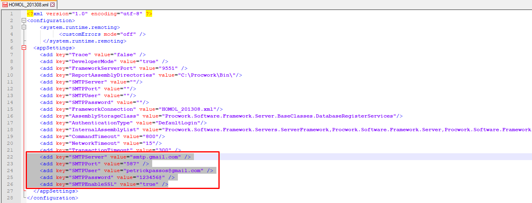Click line number 22 in the margin
Screen dimensions: 532x203
pos(10,157)
